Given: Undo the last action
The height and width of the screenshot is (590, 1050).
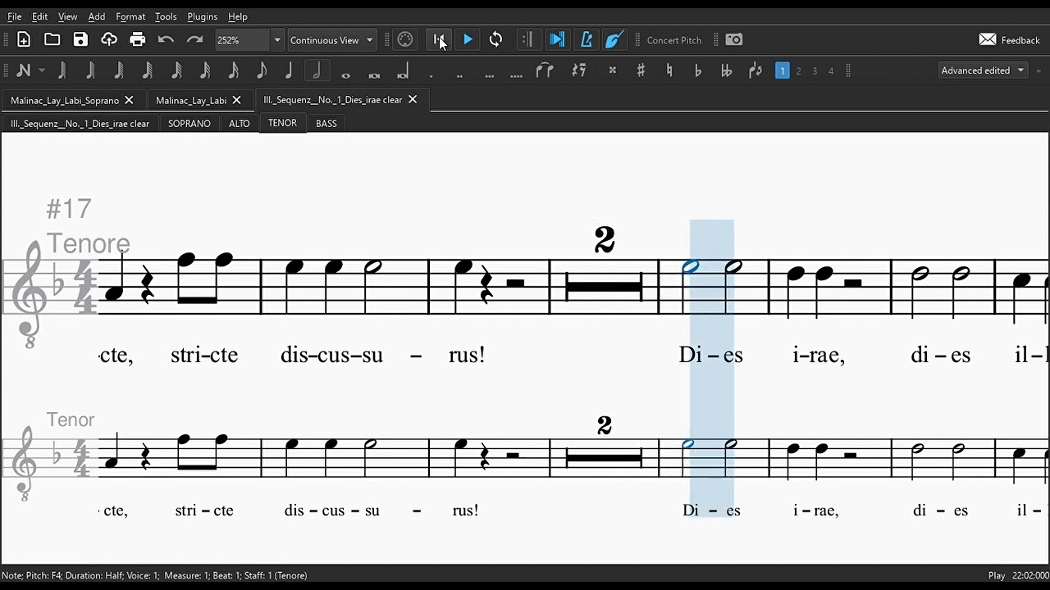Looking at the screenshot, I should click(x=166, y=39).
